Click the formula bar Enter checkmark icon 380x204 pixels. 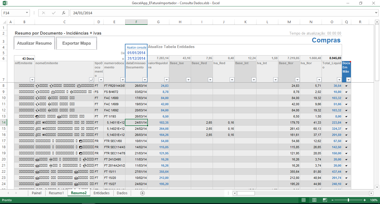pos(54,13)
